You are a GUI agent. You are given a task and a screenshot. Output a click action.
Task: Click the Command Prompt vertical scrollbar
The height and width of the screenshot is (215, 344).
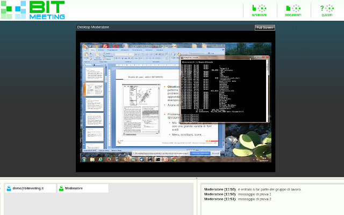[x=267, y=90]
